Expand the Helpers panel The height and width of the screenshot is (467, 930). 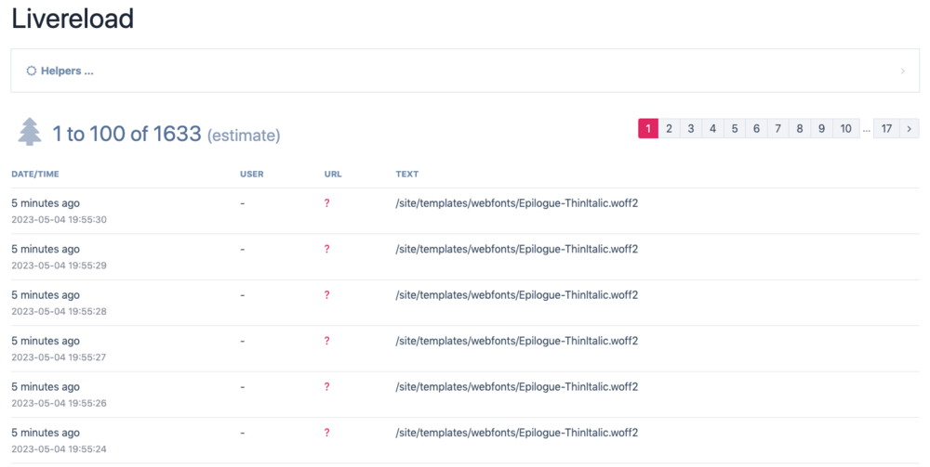coord(67,71)
